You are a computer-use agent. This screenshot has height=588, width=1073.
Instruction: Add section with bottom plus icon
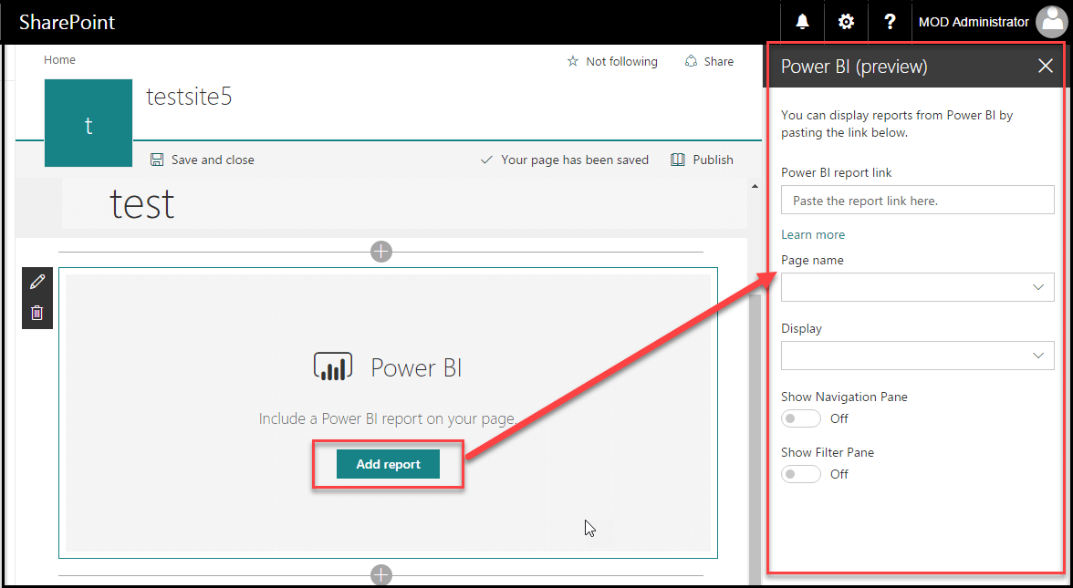coord(381,574)
